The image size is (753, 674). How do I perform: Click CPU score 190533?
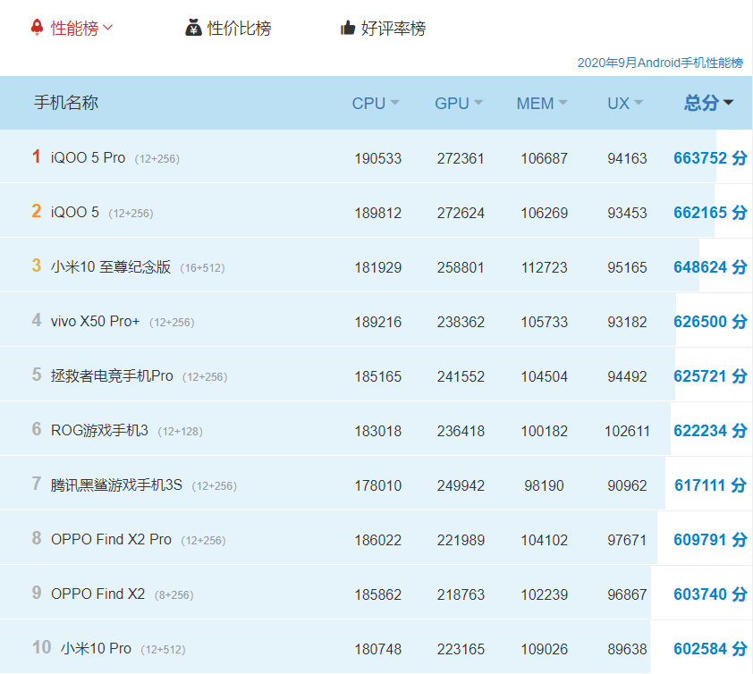tap(377, 158)
